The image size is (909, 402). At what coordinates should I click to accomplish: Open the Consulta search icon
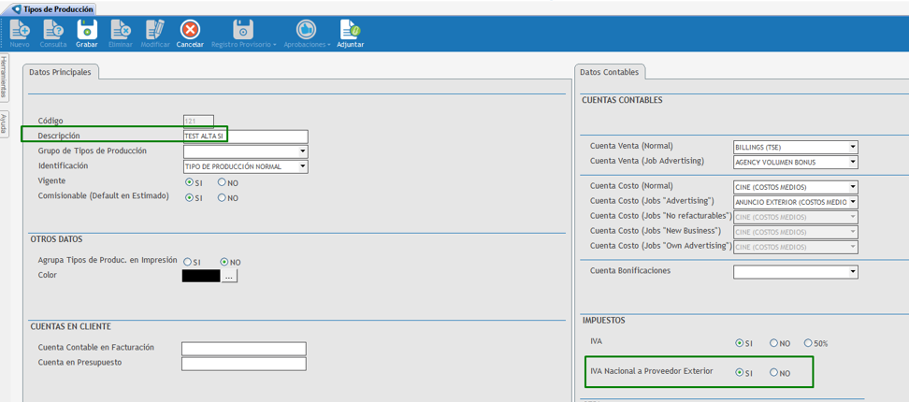click(53, 30)
